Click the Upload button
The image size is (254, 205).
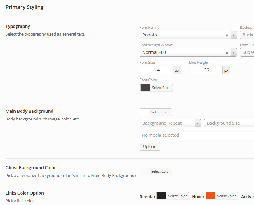(150, 146)
